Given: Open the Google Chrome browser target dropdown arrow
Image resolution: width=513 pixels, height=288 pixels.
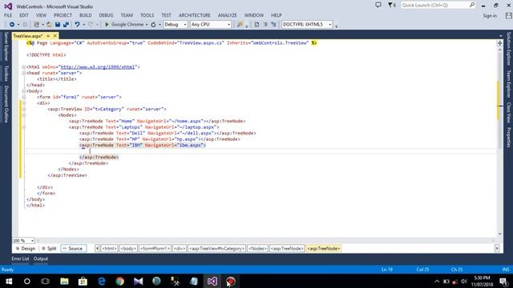Looking at the screenshot, I should (147, 25).
